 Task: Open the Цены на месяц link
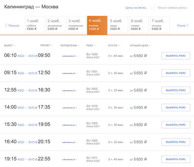135,7
